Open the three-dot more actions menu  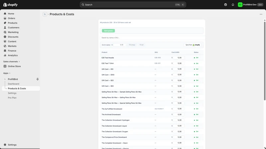point(261,14)
